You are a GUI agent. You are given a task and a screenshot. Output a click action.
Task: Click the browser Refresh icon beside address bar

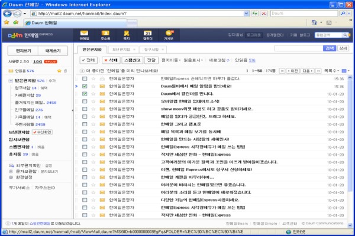coord(254,14)
